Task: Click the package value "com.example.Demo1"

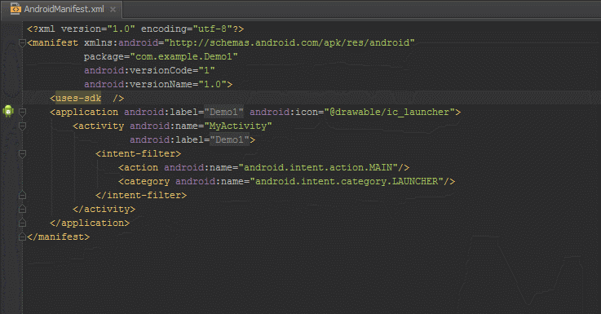Action: (x=184, y=56)
